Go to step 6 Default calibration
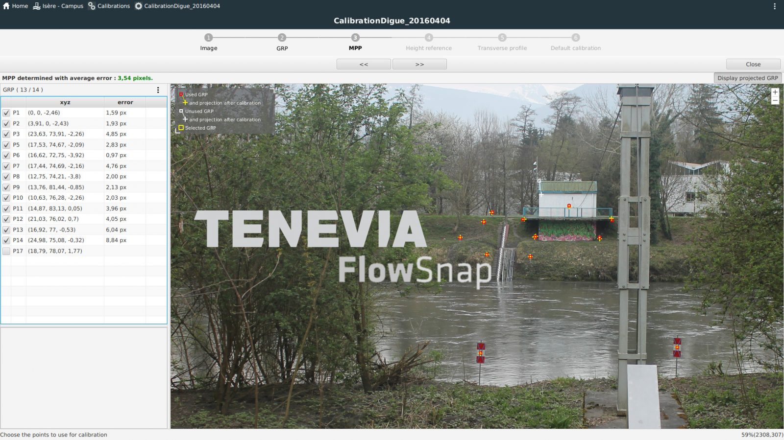 click(576, 42)
